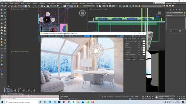
Task: Activate the Unlink Selection tool
Action: point(12,6)
